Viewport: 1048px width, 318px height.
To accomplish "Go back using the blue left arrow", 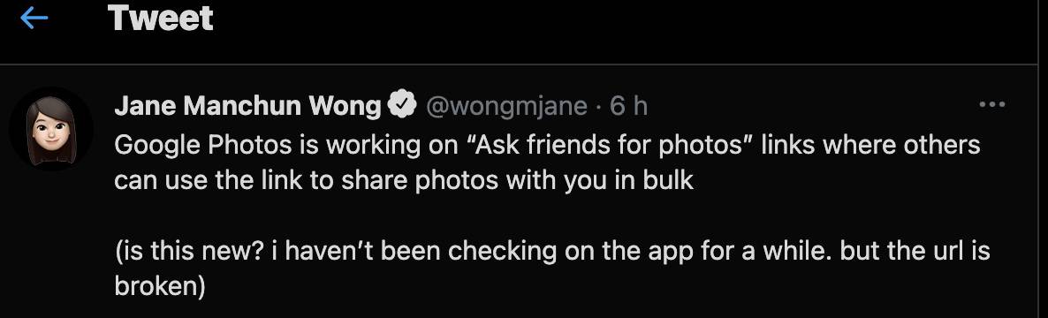I will coord(34,19).
